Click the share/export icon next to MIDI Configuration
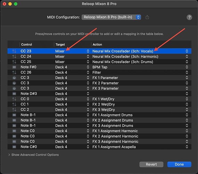 click(147, 17)
